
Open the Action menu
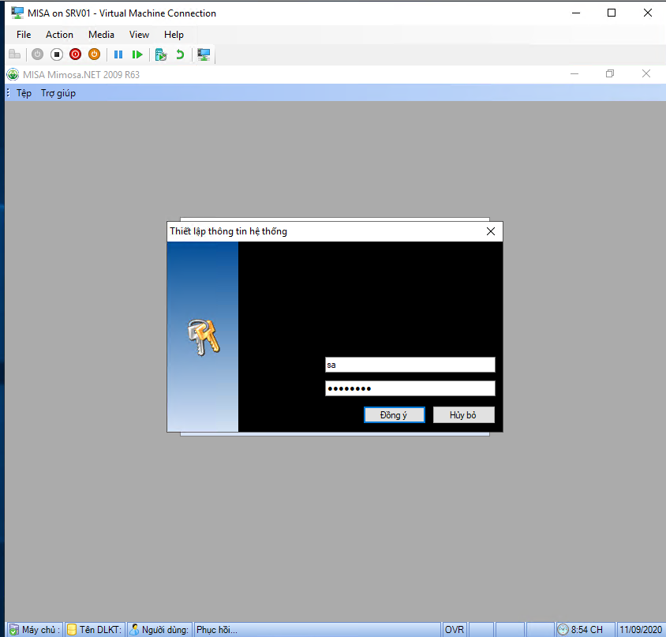point(59,35)
